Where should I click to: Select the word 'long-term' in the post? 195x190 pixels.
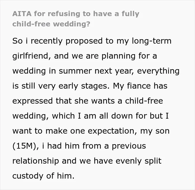click(152, 41)
